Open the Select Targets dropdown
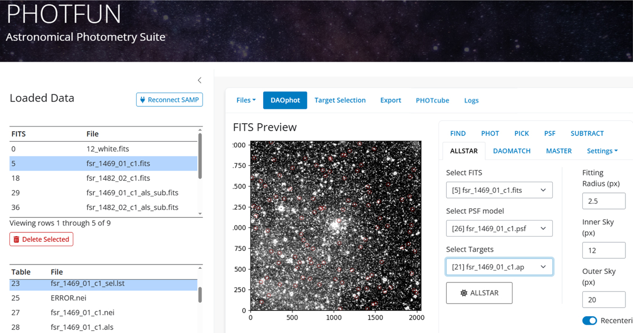Screen dimensions: 633x333 tap(499, 267)
